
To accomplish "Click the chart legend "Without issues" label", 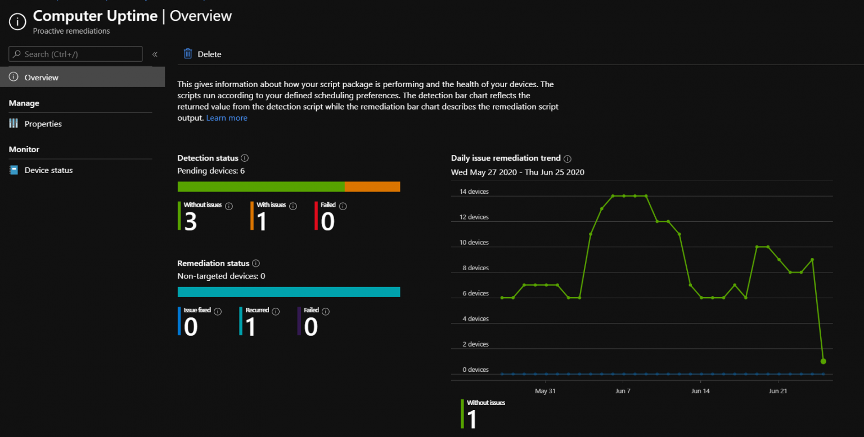I will pyautogui.click(x=486, y=403).
